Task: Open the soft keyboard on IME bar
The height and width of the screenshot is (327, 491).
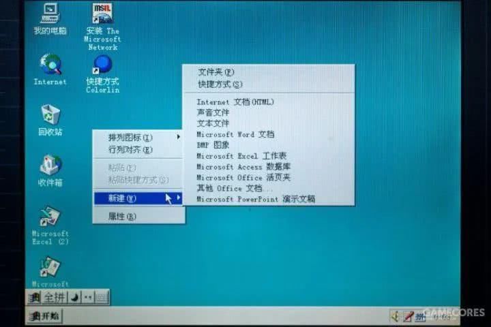Action: (x=102, y=297)
